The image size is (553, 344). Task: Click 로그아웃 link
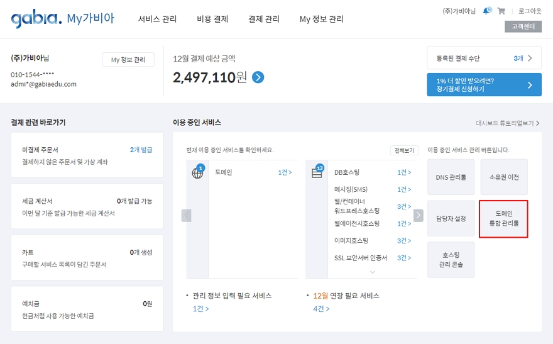pyautogui.click(x=530, y=11)
